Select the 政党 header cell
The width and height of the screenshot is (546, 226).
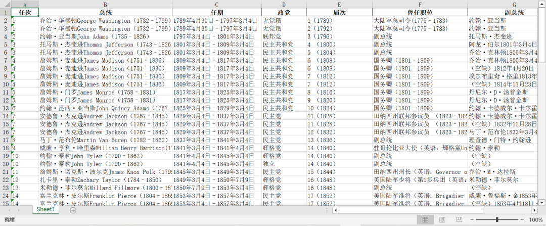[x=284, y=13]
